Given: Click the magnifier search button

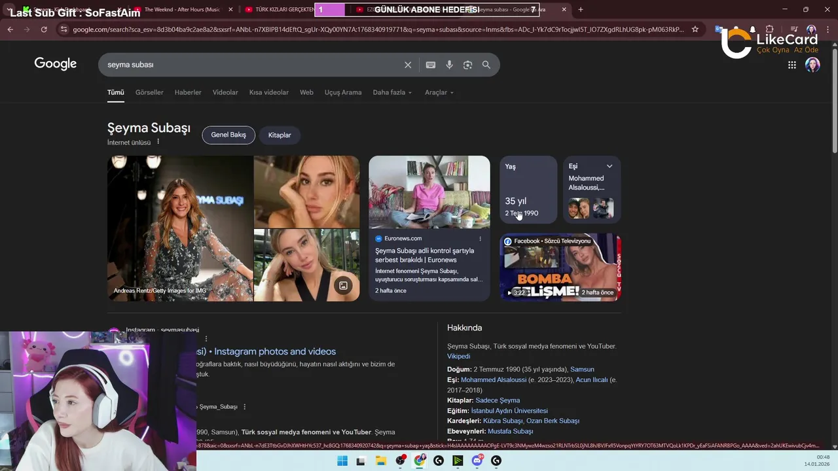Looking at the screenshot, I should click(486, 65).
